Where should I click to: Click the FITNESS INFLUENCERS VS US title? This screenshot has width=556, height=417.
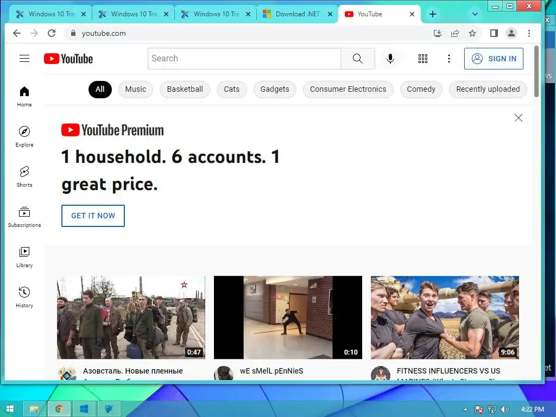coord(448,371)
